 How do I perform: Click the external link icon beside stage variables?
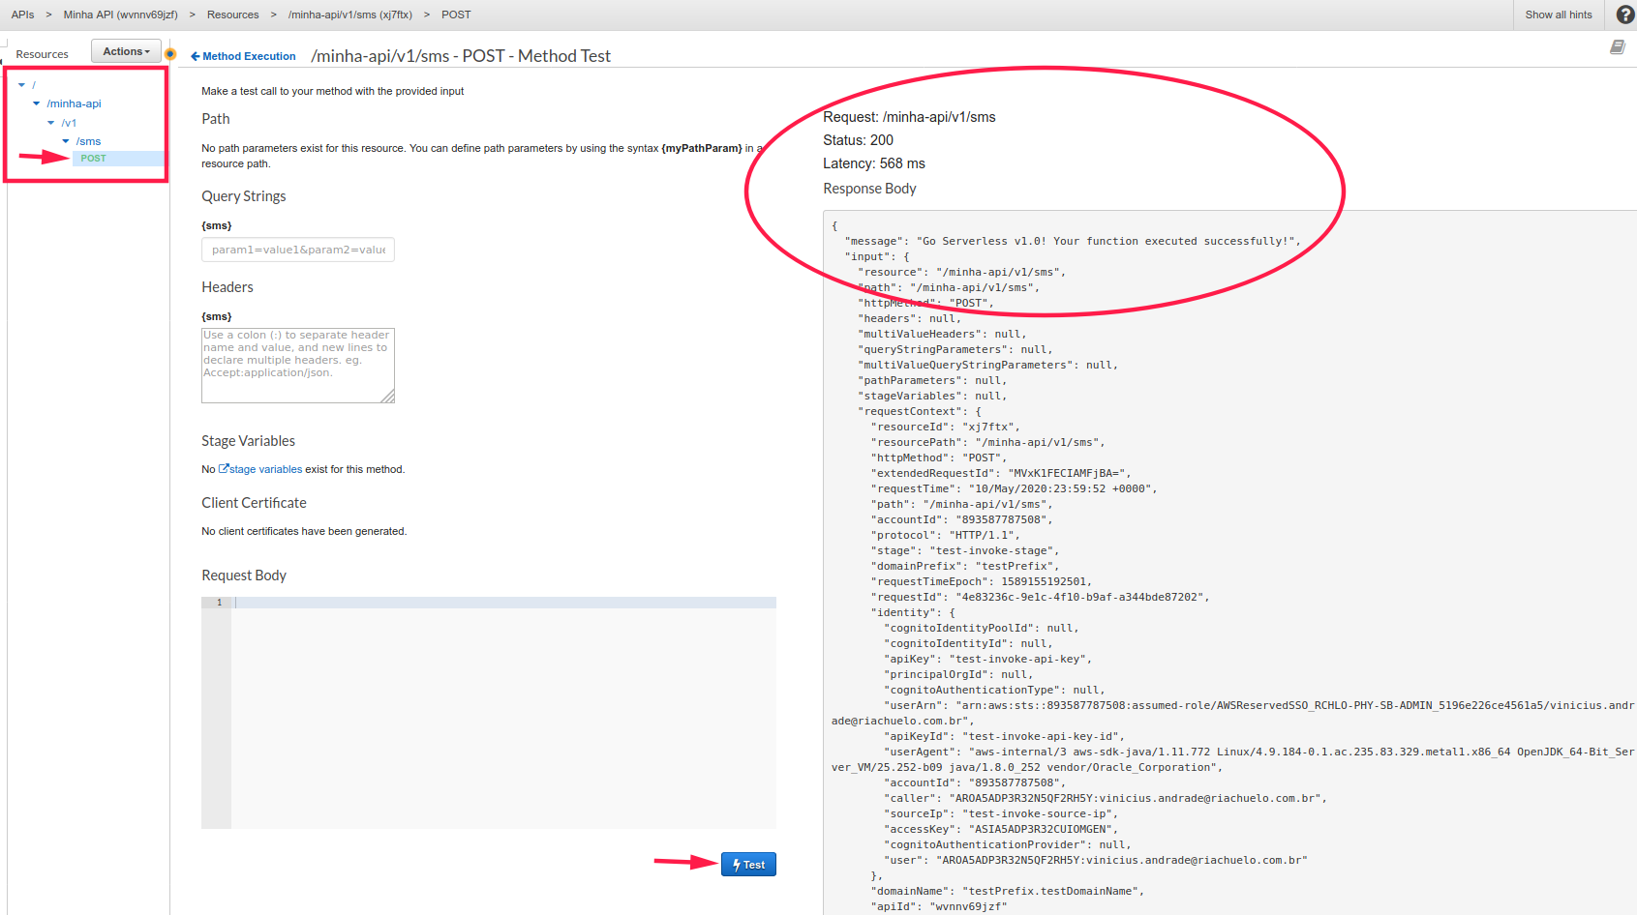(x=224, y=469)
